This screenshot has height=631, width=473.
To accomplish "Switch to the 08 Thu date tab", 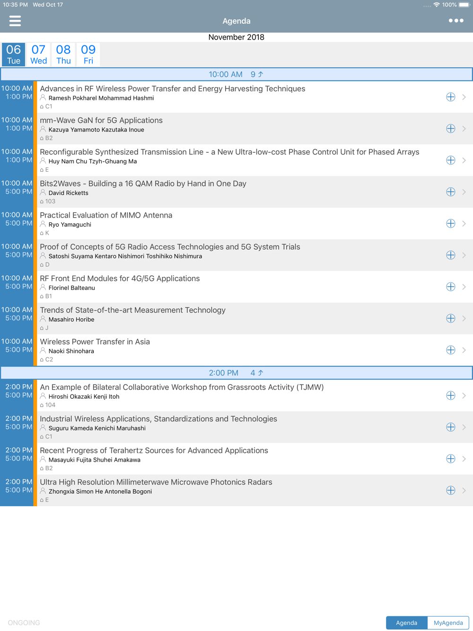I will 63,54.
